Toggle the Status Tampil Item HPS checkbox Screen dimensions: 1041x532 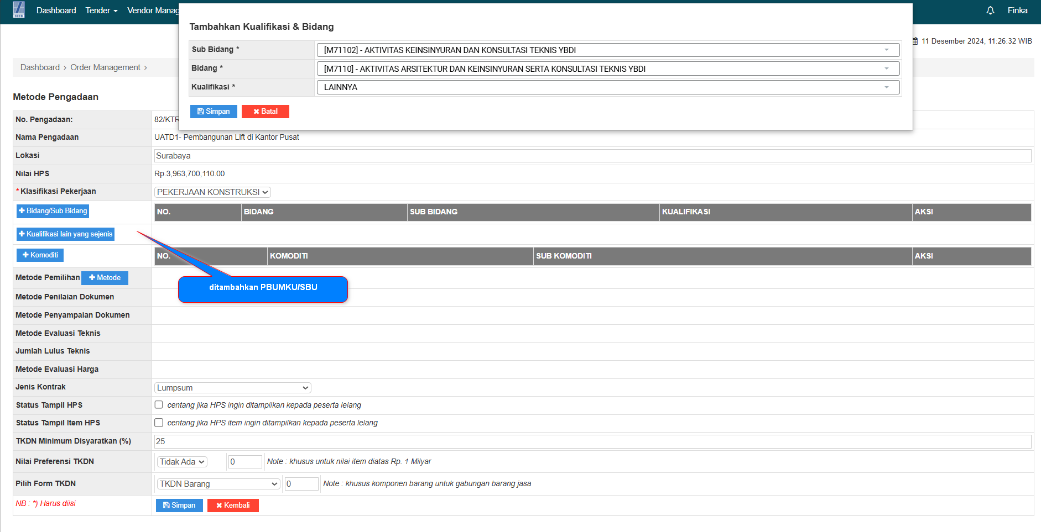(x=159, y=423)
